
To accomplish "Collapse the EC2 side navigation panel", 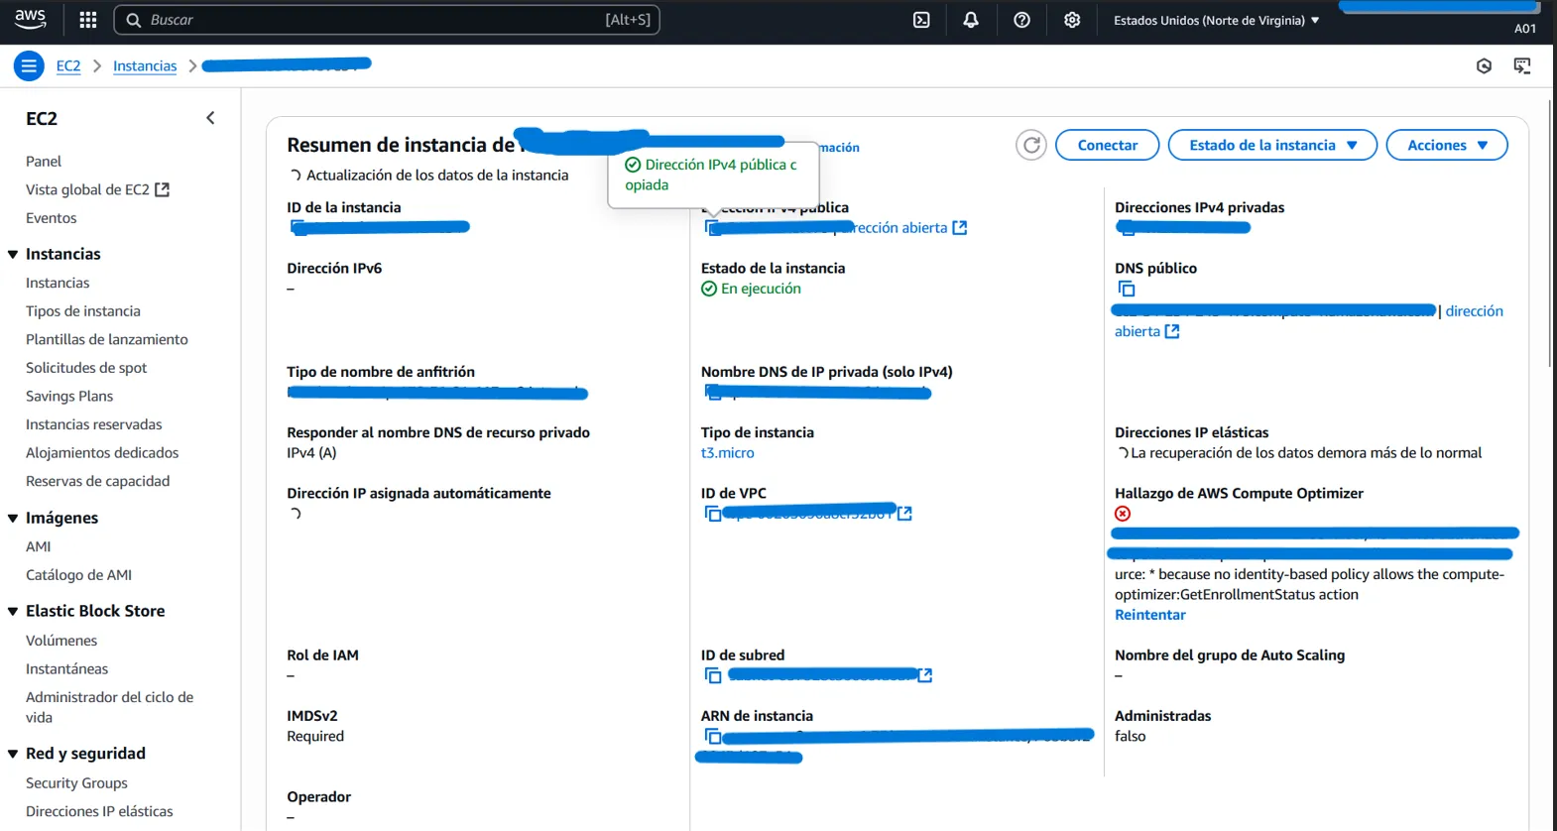I will tap(210, 118).
